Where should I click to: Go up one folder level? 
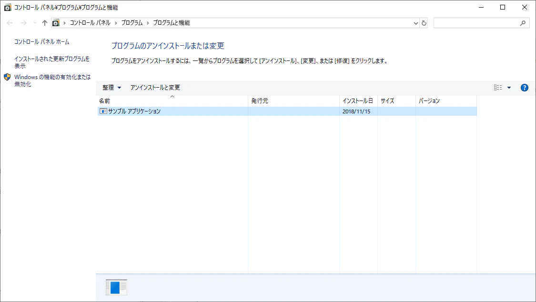point(45,23)
